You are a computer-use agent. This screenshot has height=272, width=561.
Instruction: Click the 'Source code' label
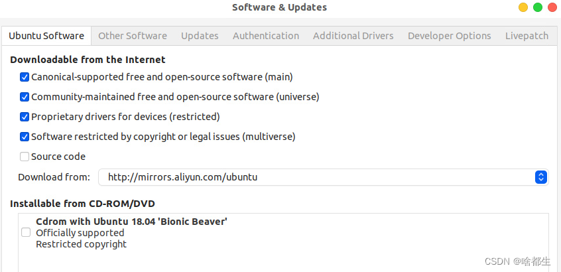pyautogui.click(x=58, y=157)
